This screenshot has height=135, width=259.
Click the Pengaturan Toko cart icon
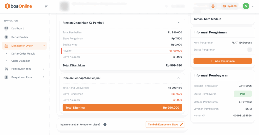click(6, 69)
